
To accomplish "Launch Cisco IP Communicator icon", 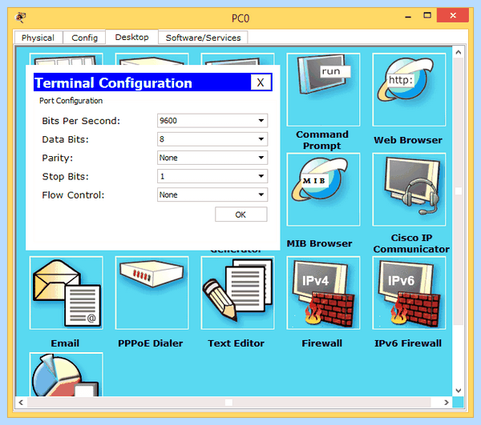I will (409, 189).
